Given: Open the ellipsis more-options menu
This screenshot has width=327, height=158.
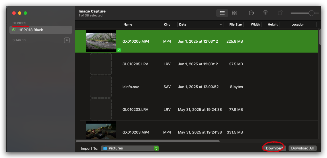Looking at the screenshot, I should [251, 13].
